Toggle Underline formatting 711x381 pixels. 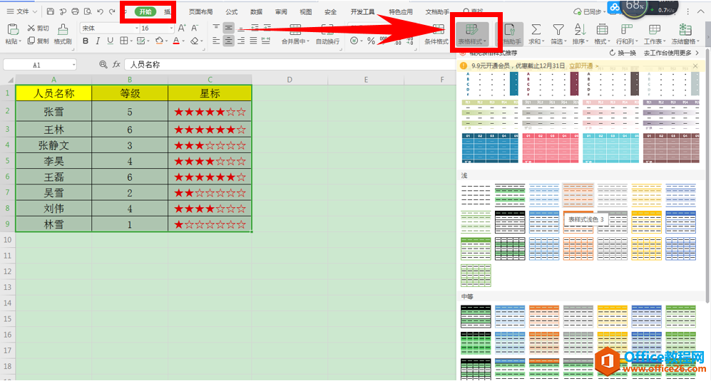pos(111,41)
